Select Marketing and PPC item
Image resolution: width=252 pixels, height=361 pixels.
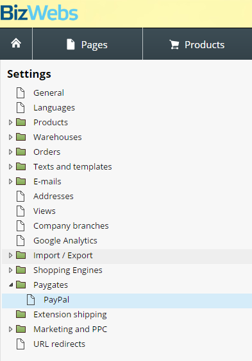70,330
